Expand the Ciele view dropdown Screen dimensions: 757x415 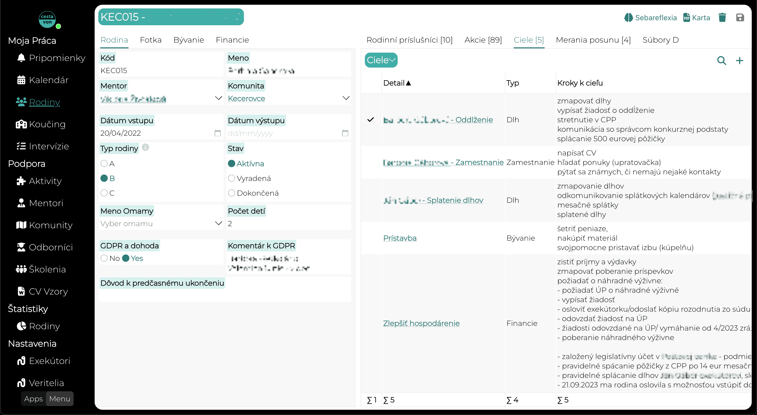click(381, 60)
